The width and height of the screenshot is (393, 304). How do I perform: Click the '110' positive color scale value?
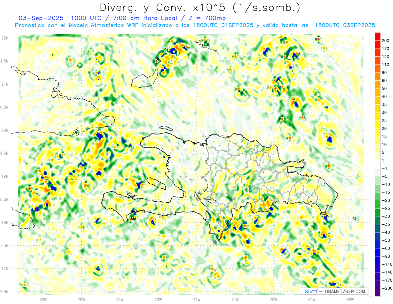pyautogui.click(x=386, y=65)
